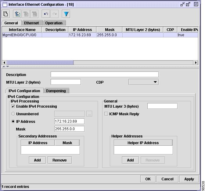Click the right arrow of horizontal scrollbar

(x=196, y=63)
